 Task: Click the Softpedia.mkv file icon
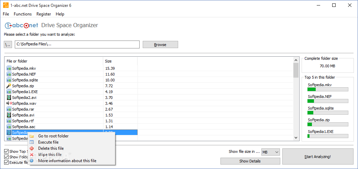point(9,68)
